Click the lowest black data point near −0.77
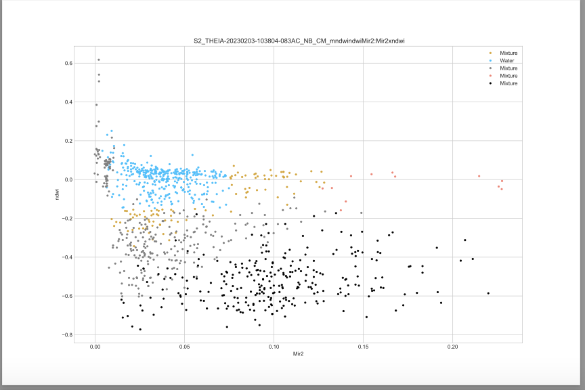 [140, 330]
